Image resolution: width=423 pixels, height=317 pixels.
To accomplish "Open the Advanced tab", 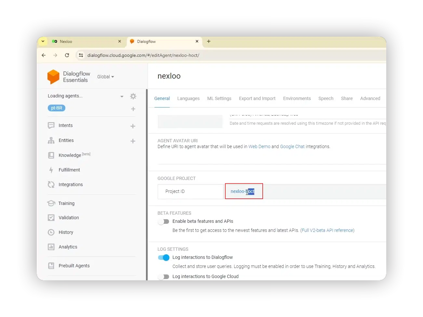I will [x=370, y=98].
